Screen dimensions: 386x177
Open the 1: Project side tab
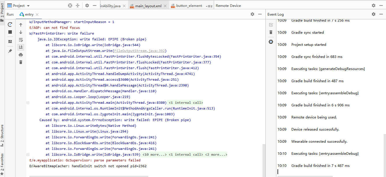tap(2, 13)
